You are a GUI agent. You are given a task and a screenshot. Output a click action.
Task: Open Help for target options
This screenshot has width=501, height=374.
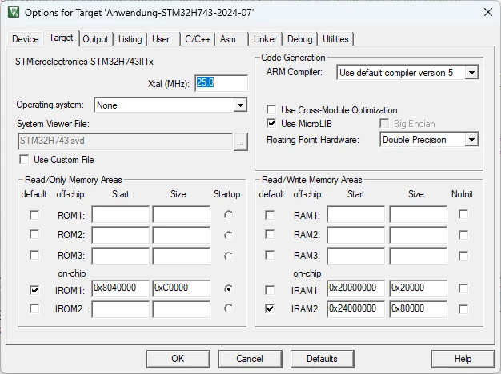463,359
